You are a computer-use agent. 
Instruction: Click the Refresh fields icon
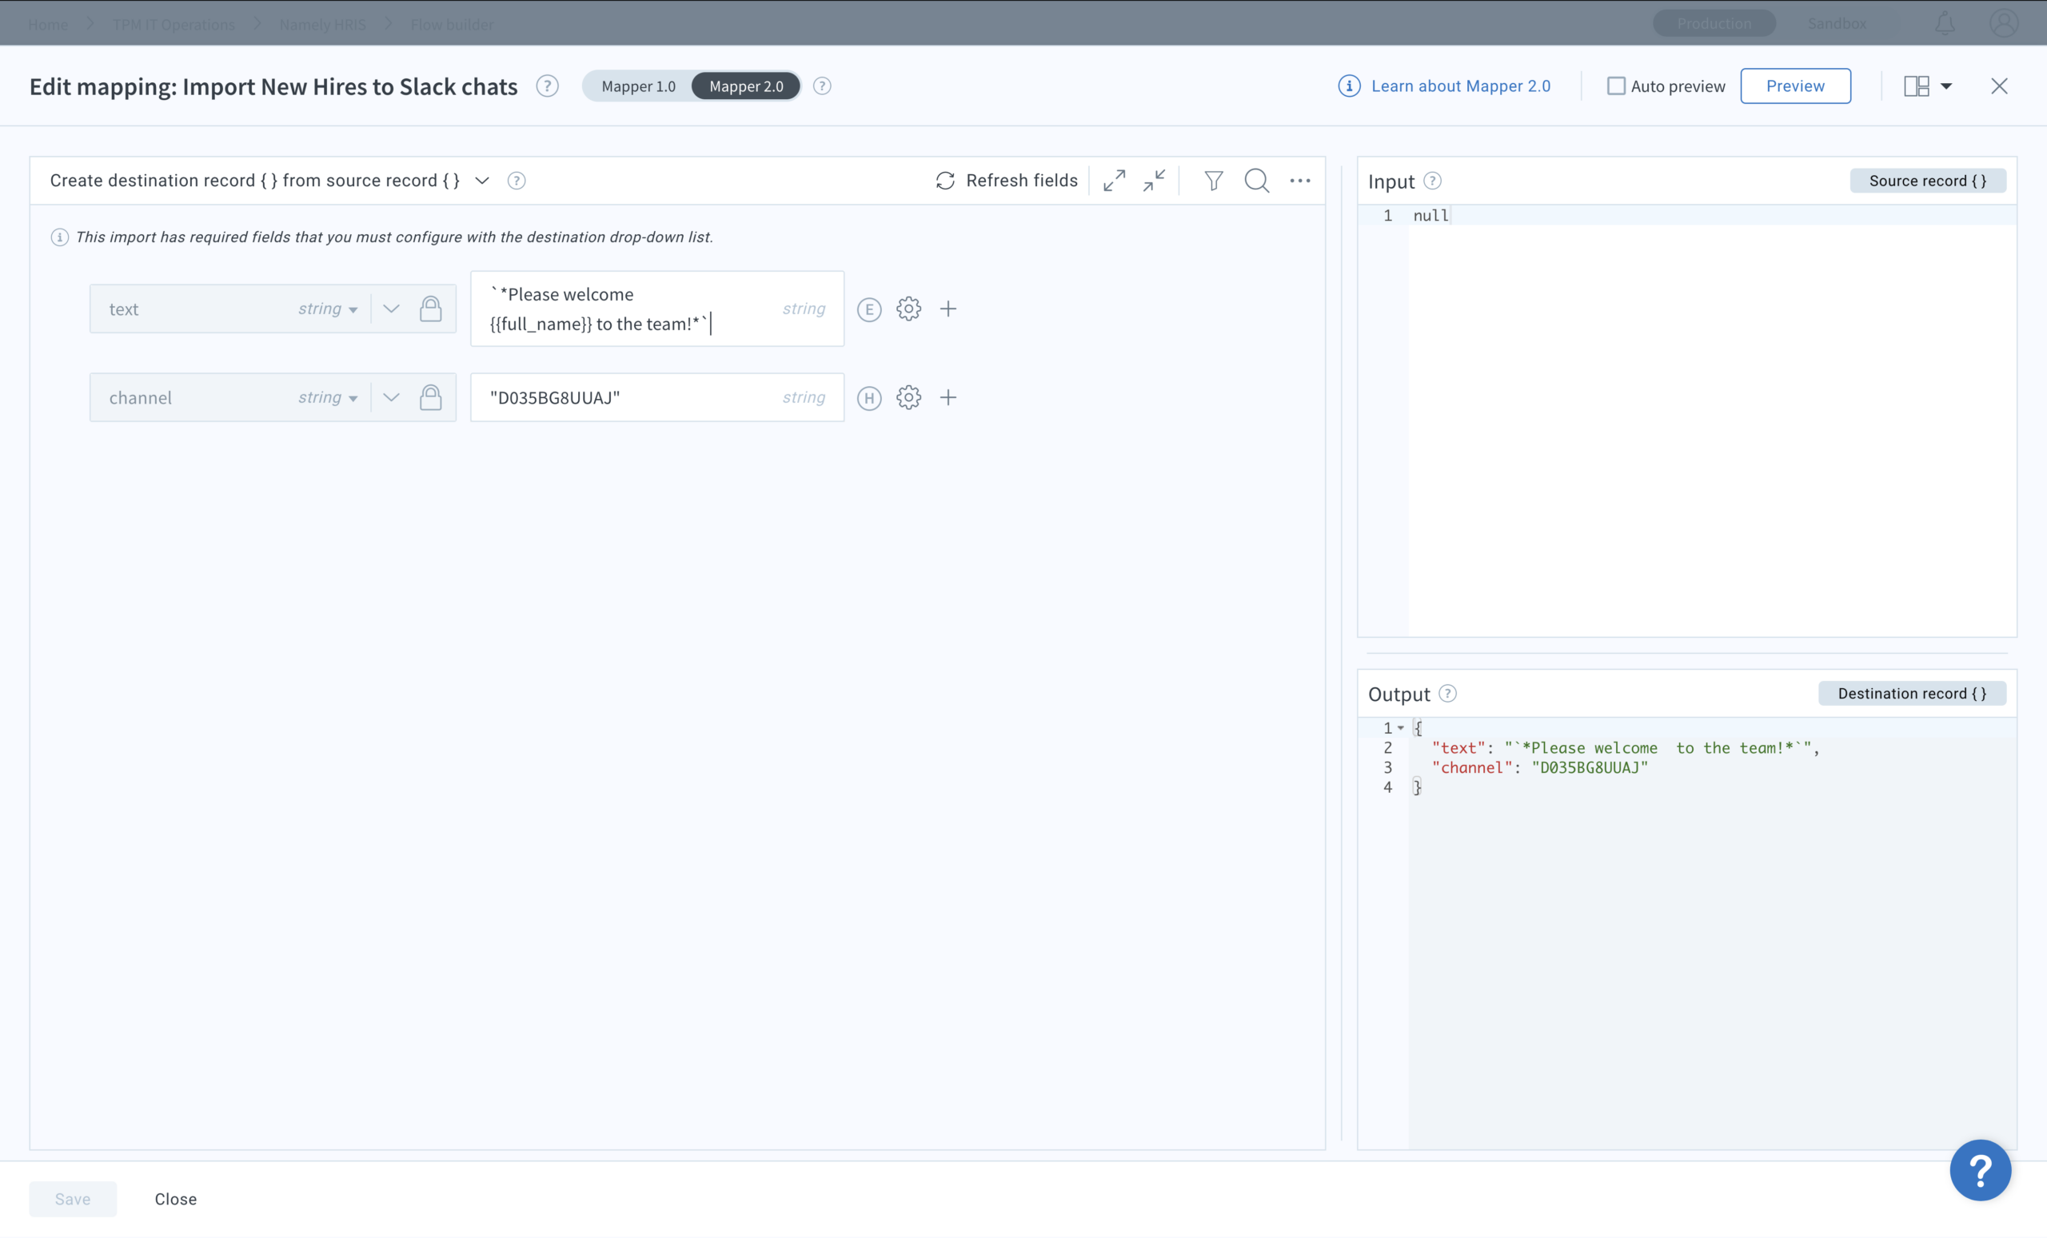[x=944, y=181]
